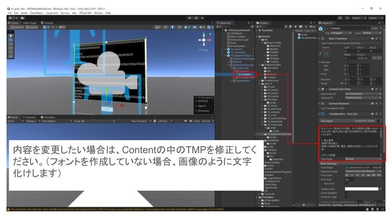Switch to the Animation tab
The width and height of the screenshot is (392, 220).
48,117
